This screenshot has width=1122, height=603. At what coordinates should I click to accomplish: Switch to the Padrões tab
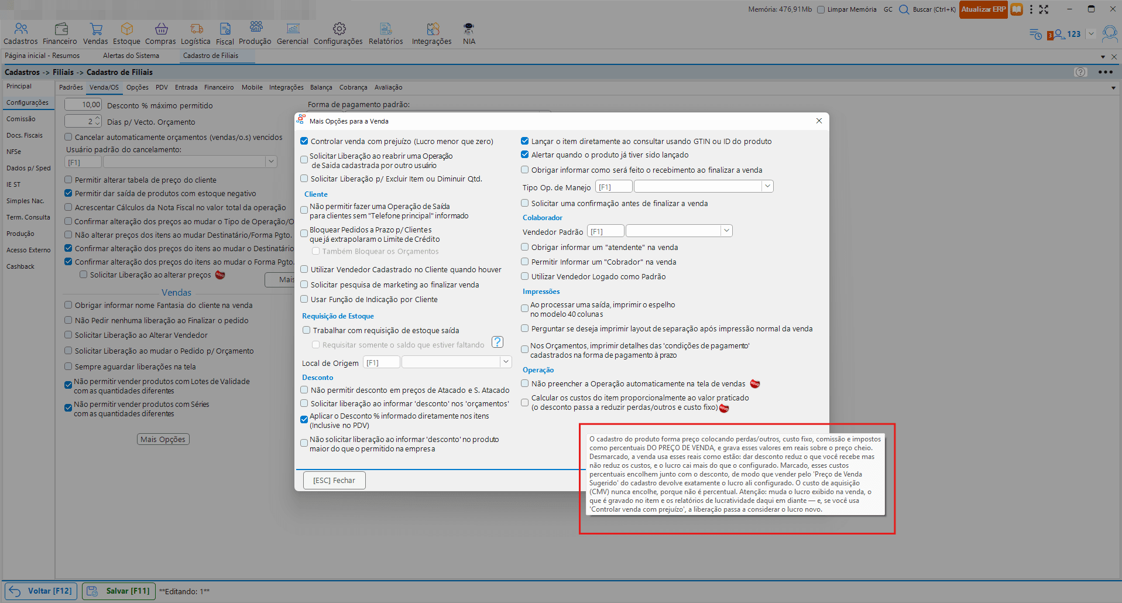pyautogui.click(x=71, y=87)
